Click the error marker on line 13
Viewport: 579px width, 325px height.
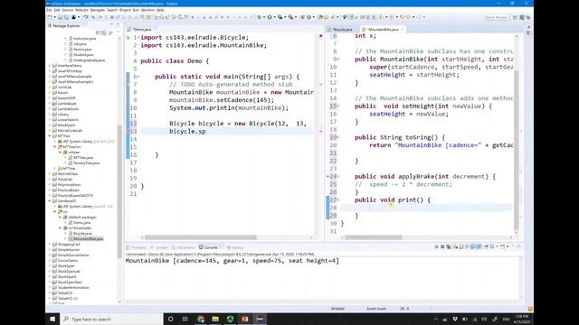point(128,131)
